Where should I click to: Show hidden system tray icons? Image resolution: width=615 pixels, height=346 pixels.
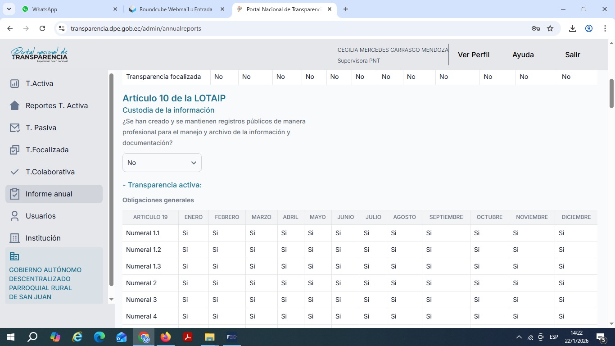pos(519,337)
